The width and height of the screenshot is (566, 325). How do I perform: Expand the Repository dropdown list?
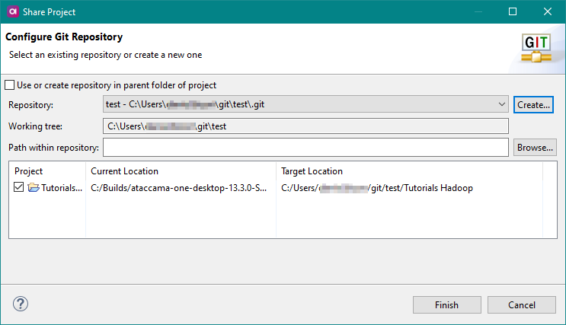500,104
